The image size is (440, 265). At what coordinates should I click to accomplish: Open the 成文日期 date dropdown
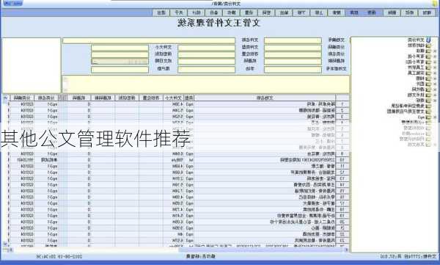coord(95,62)
